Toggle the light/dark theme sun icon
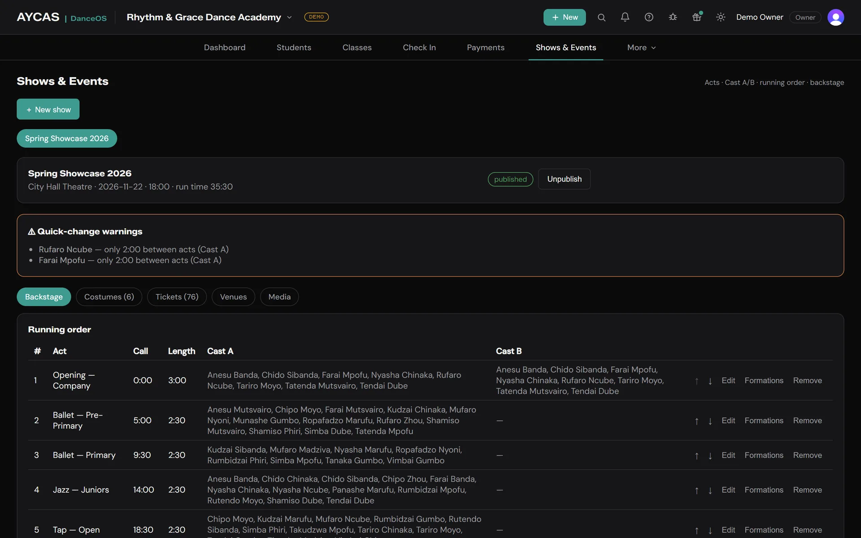The image size is (861, 538). 721,17
